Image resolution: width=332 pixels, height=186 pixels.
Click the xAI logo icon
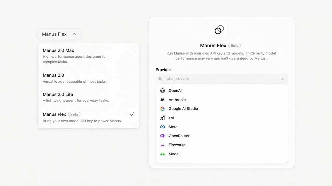coord(162,118)
